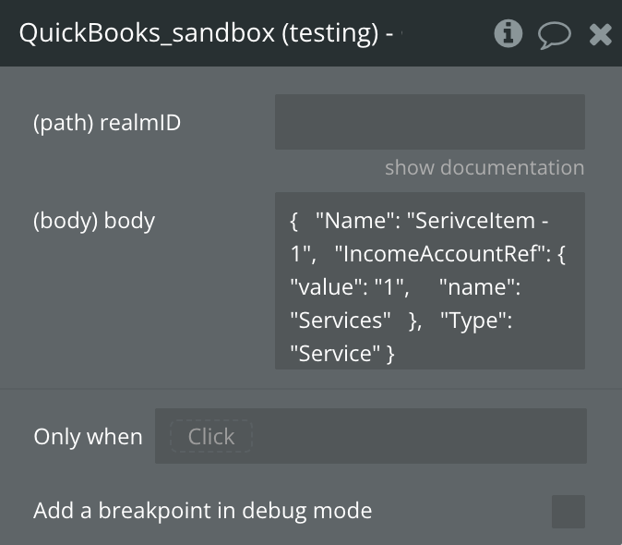Select the '(body) body' label
The height and width of the screenshot is (545, 622).
(x=94, y=221)
